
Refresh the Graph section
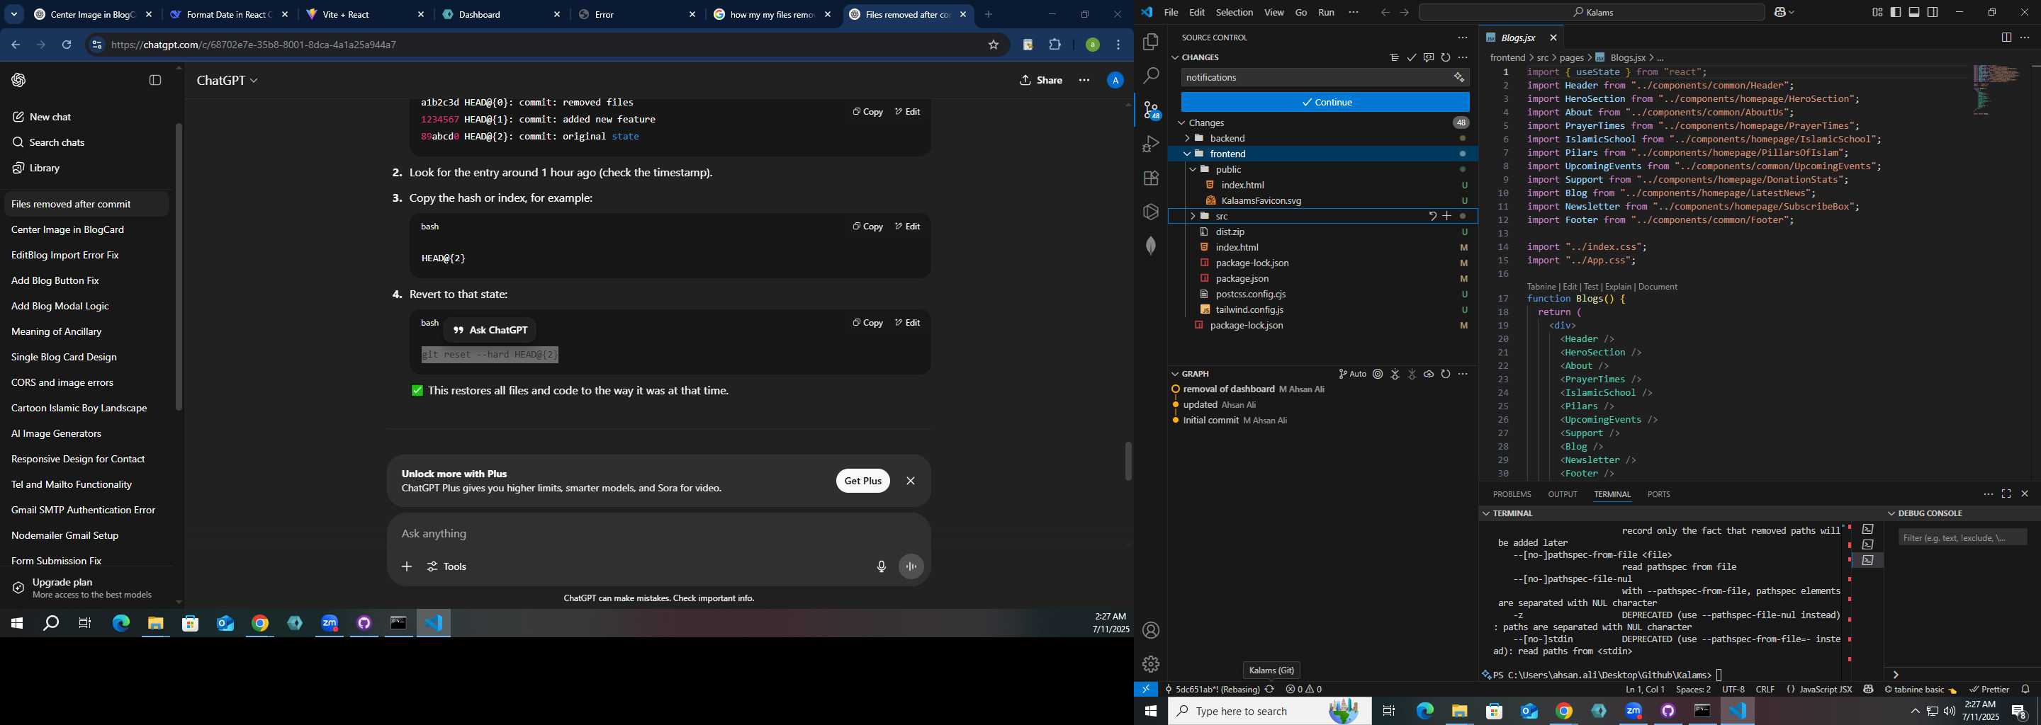click(1445, 375)
